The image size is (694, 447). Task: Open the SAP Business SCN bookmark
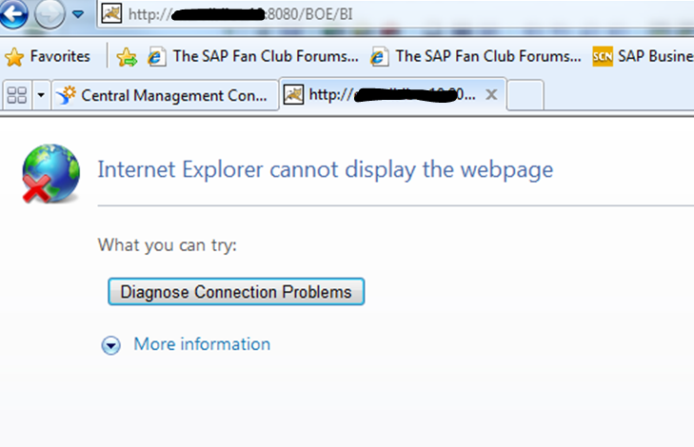(x=643, y=57)
